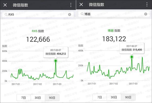Open the more options menu on 博越 panel
152x103 pixels.
(x=147, y=5)
